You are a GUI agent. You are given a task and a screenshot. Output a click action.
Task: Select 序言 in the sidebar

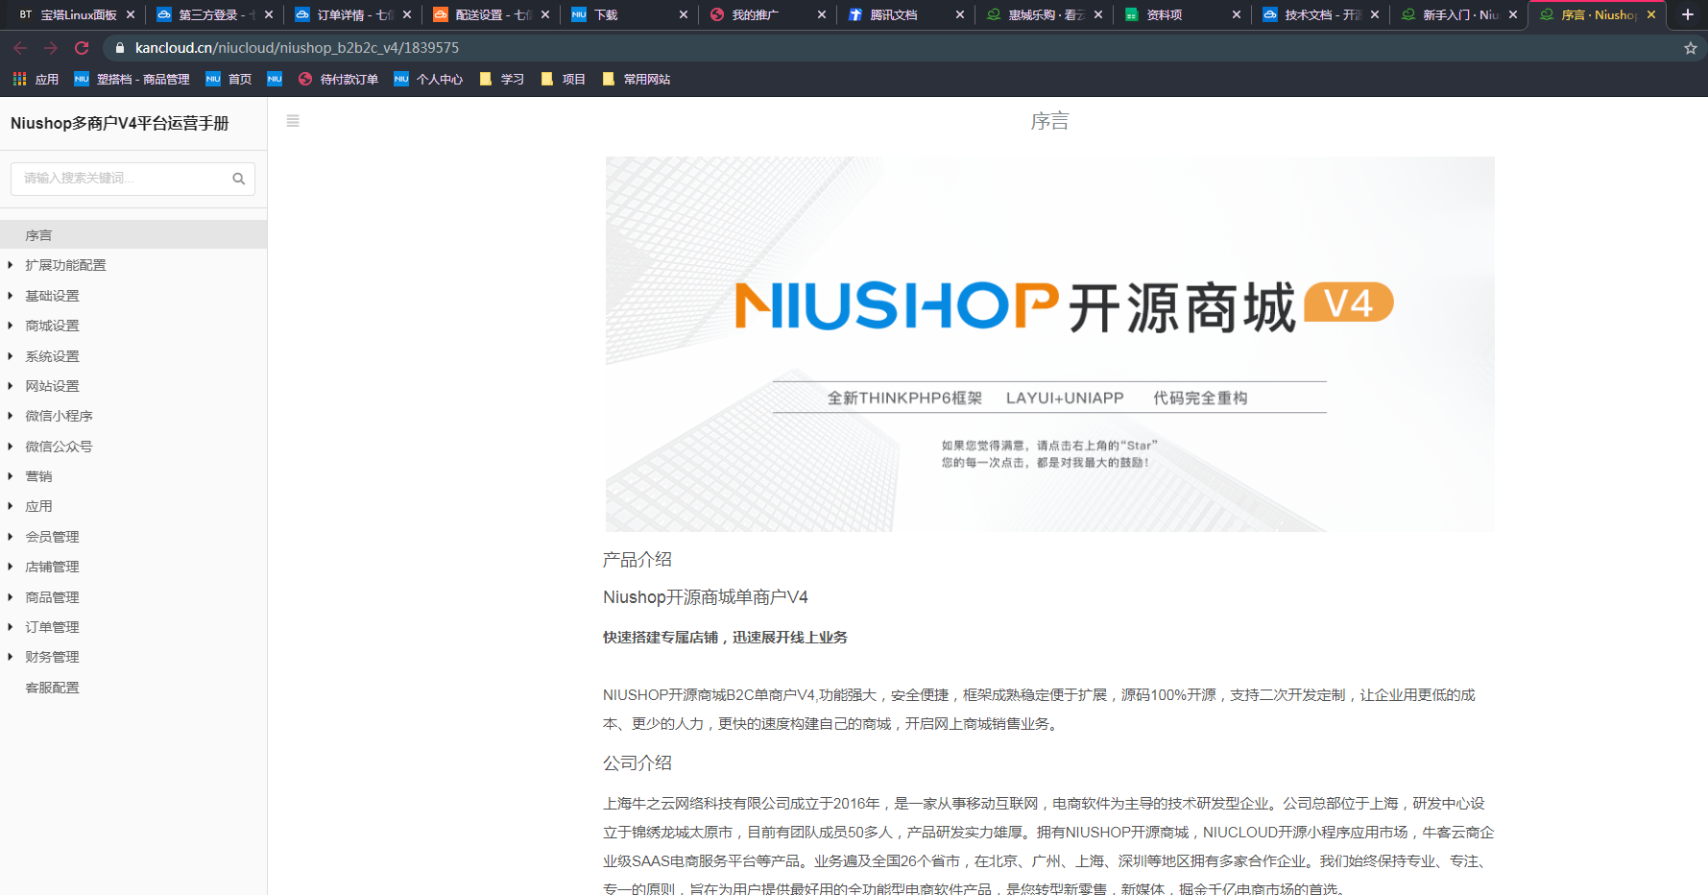coord(133,235)
